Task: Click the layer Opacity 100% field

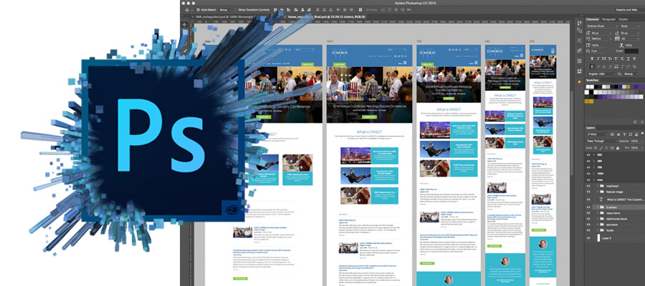Action: point(635,141)
